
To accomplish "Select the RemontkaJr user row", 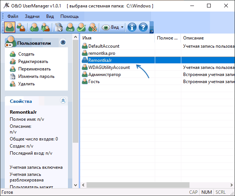I will pos(158,60).
